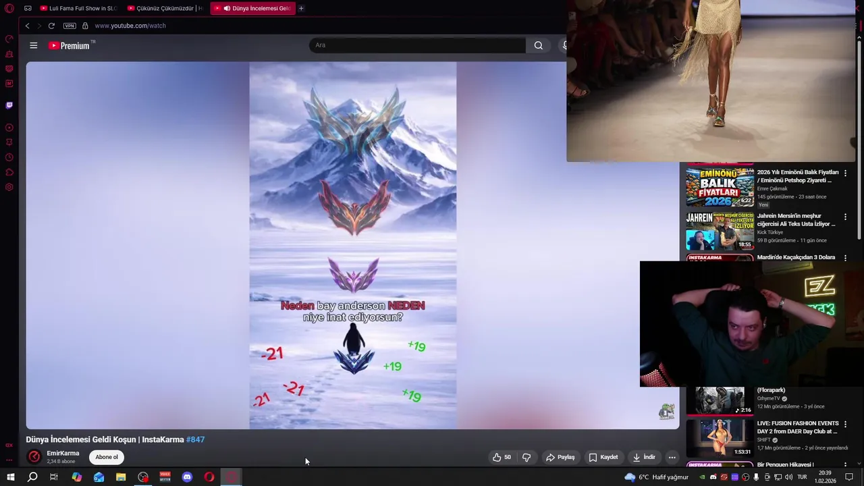Go forward with the browser arrow
864x486 pixels.
click(39, 26)
